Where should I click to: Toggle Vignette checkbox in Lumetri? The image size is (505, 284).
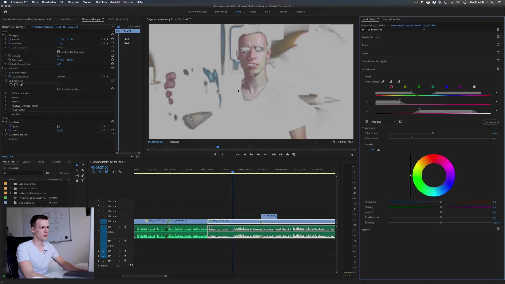click(x=498, y=229)
